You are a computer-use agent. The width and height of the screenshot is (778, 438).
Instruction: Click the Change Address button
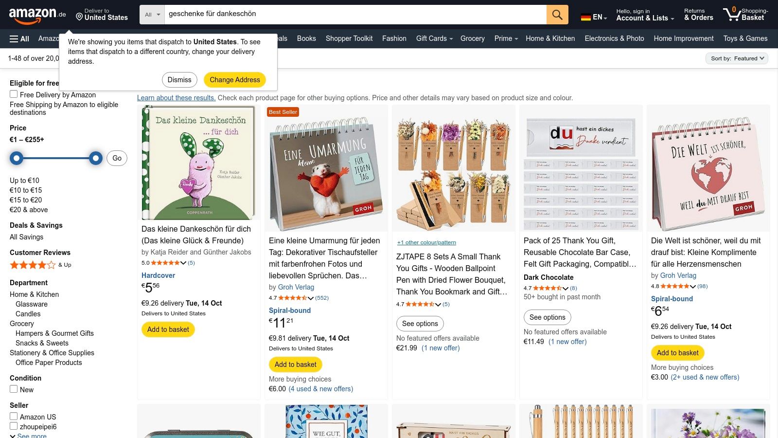pyautogui.click(x=235, y=80)
